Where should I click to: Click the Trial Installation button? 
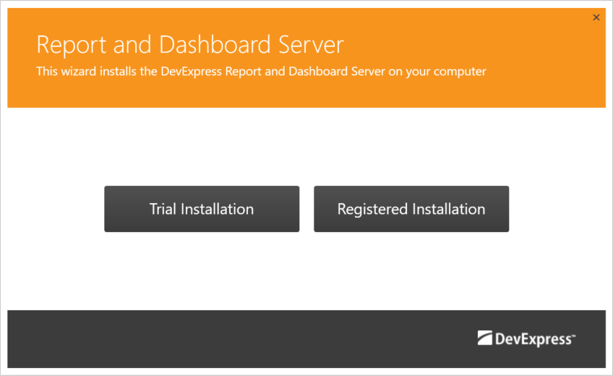[202, 209]
